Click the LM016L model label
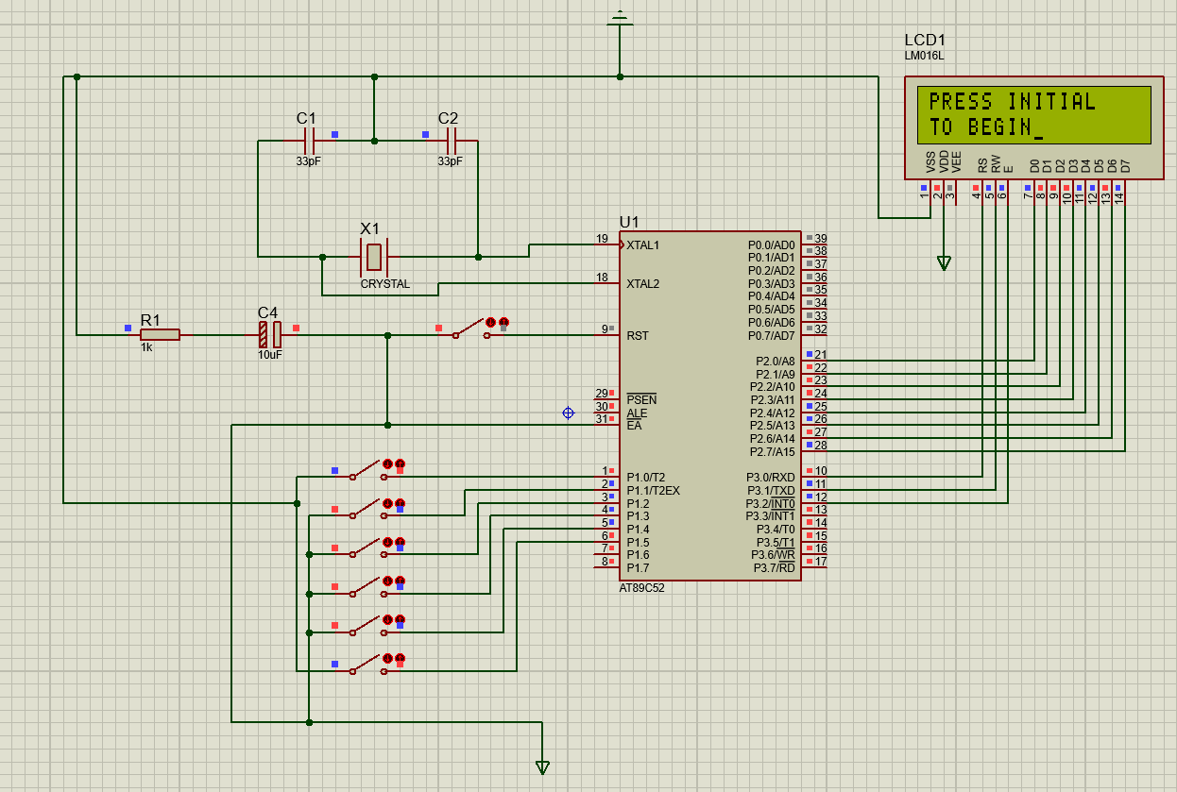This screenshot has width=1177, height=792. coord(924,56)
